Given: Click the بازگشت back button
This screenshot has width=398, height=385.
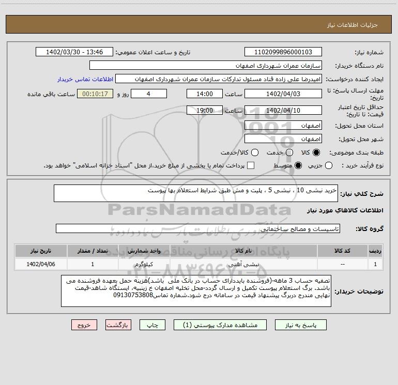Looking at the screenshot, I should 118,325.
